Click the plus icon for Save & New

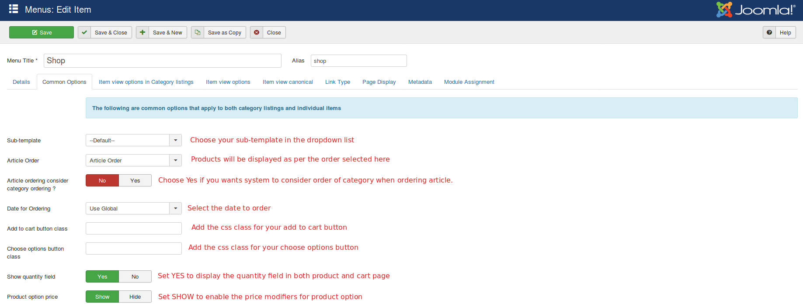143,32
